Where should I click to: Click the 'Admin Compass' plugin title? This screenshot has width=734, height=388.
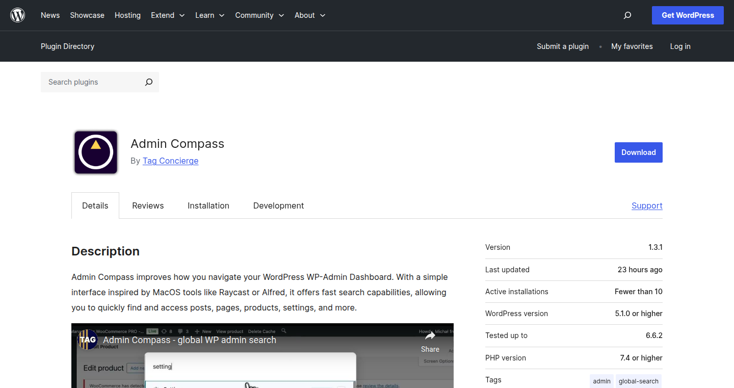pos(177,144)
